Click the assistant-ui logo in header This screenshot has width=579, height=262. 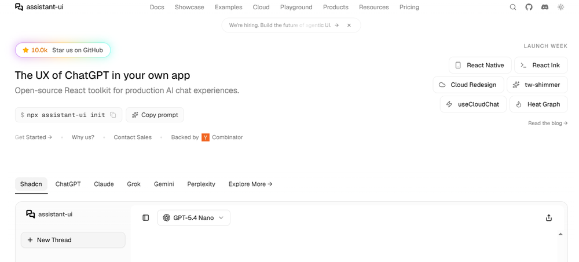coord(39,7)
